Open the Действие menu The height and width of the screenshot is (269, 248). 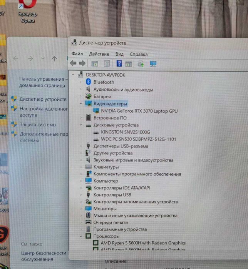[x=99, y=54]
